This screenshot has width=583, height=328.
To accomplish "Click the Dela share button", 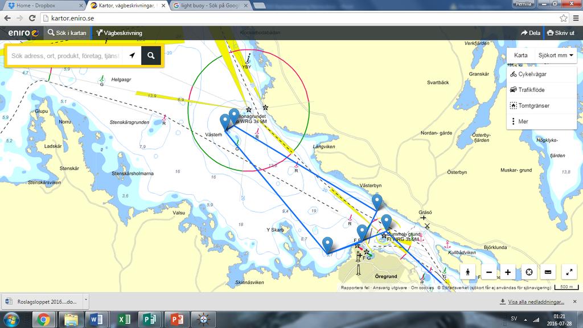I will click(x=531, y=32).
